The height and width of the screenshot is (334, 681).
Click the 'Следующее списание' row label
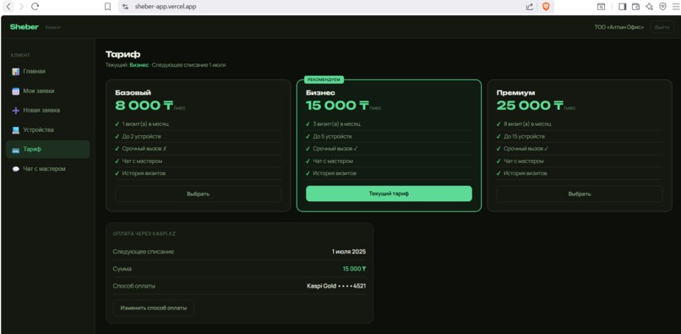(144, 252)
